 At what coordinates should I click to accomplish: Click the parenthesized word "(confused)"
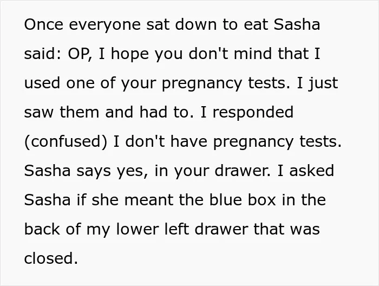66,142
